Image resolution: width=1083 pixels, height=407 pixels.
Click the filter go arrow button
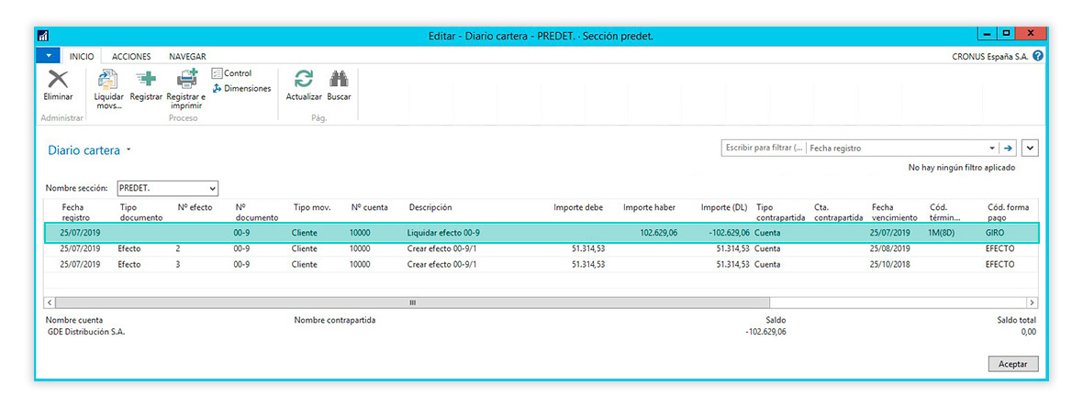(1008, 148)
